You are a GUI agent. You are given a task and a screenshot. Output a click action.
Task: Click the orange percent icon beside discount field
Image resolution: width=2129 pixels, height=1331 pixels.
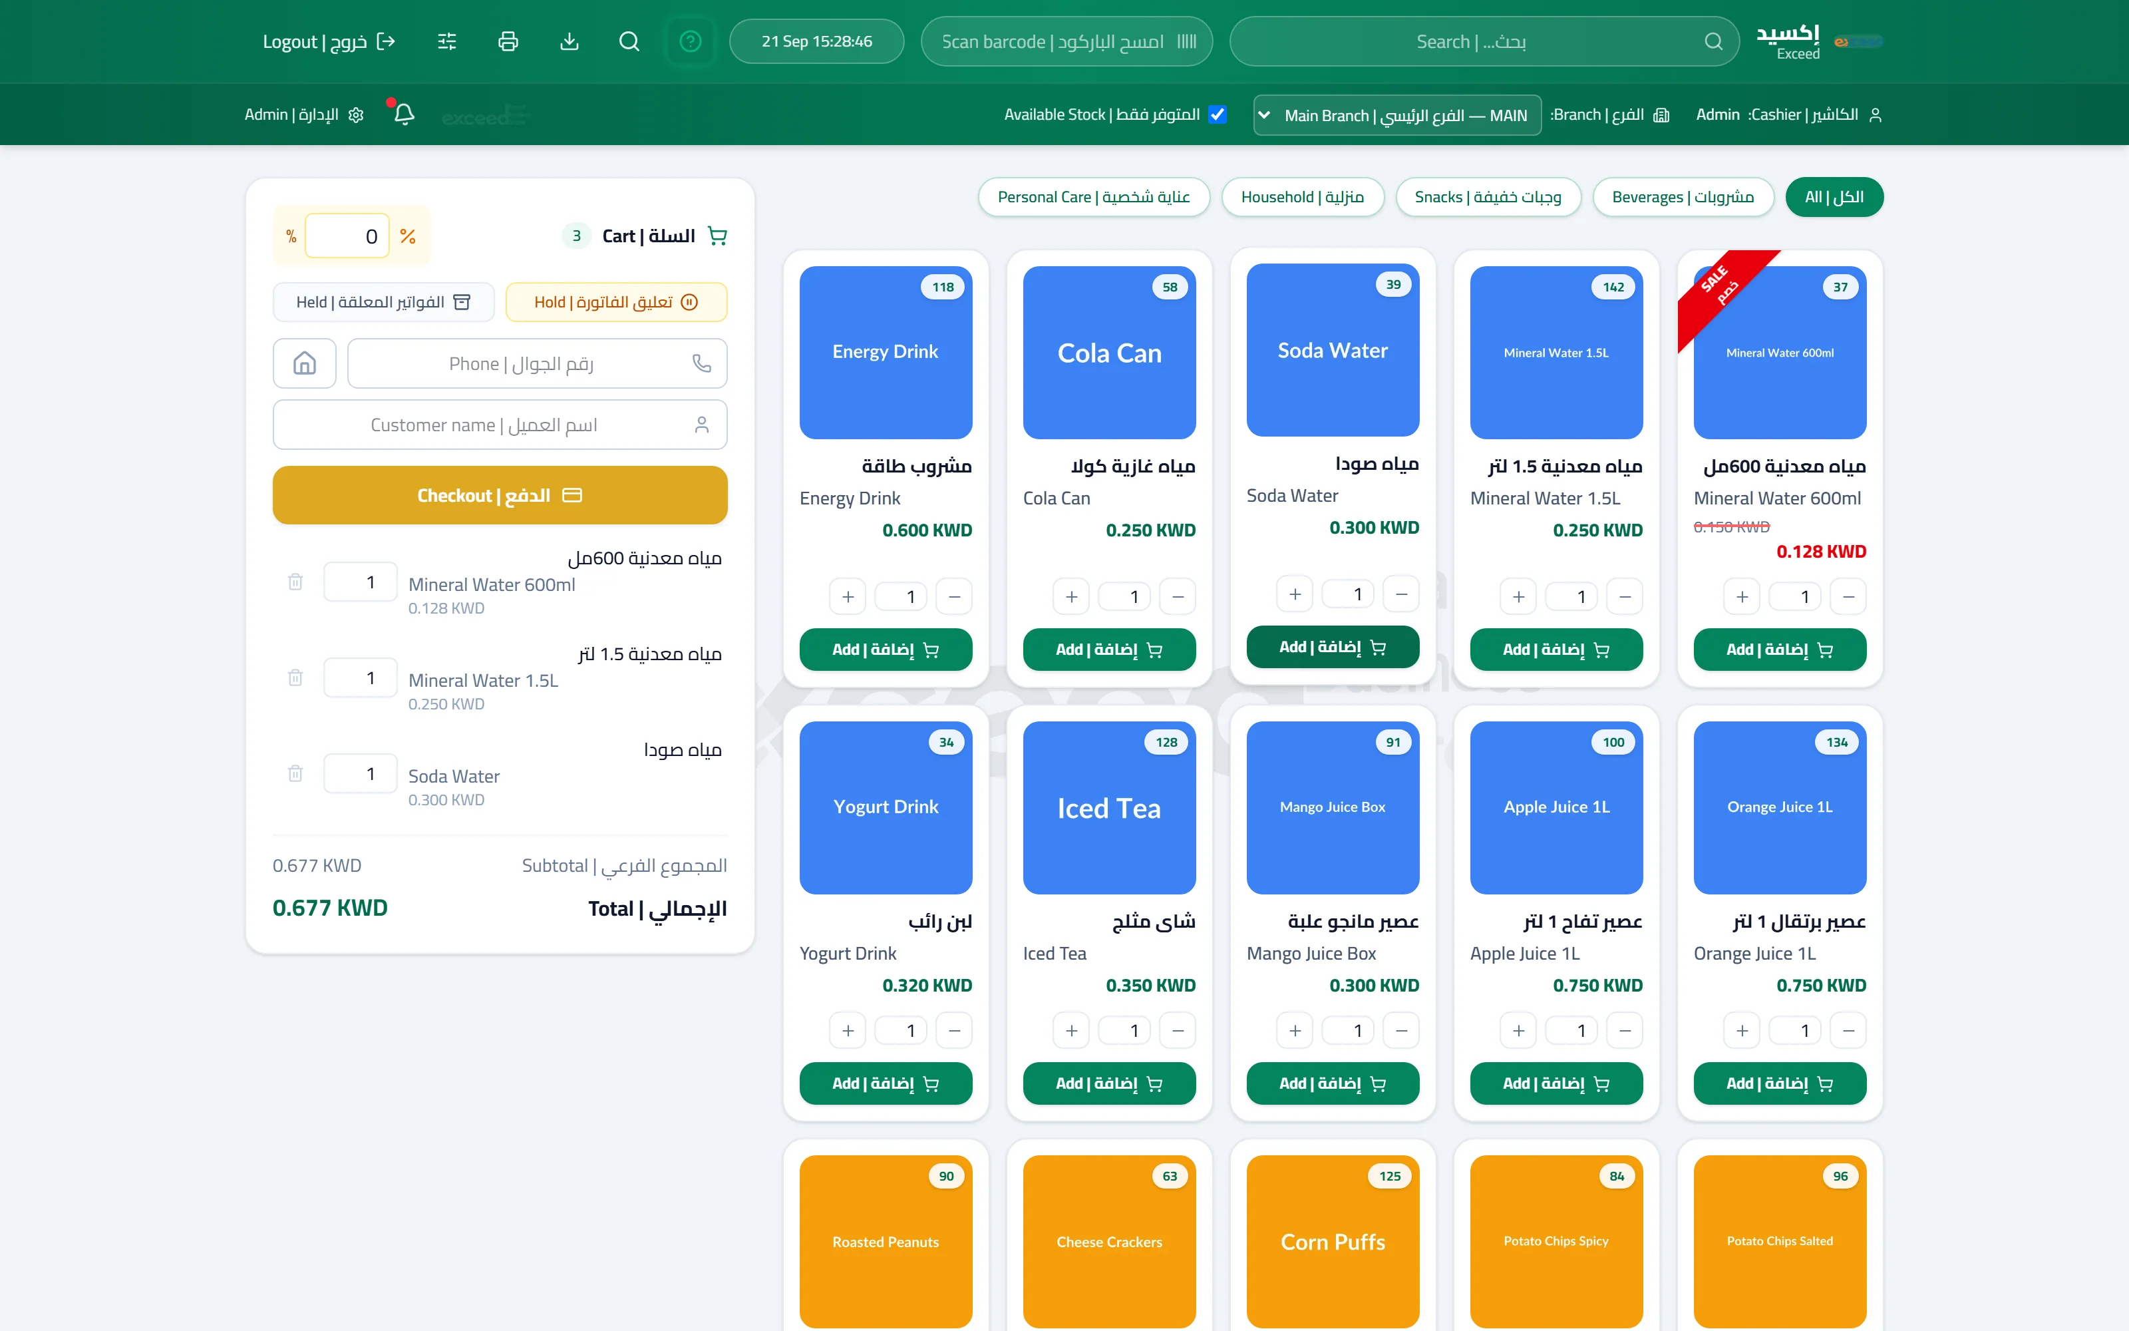click(407, 236)
